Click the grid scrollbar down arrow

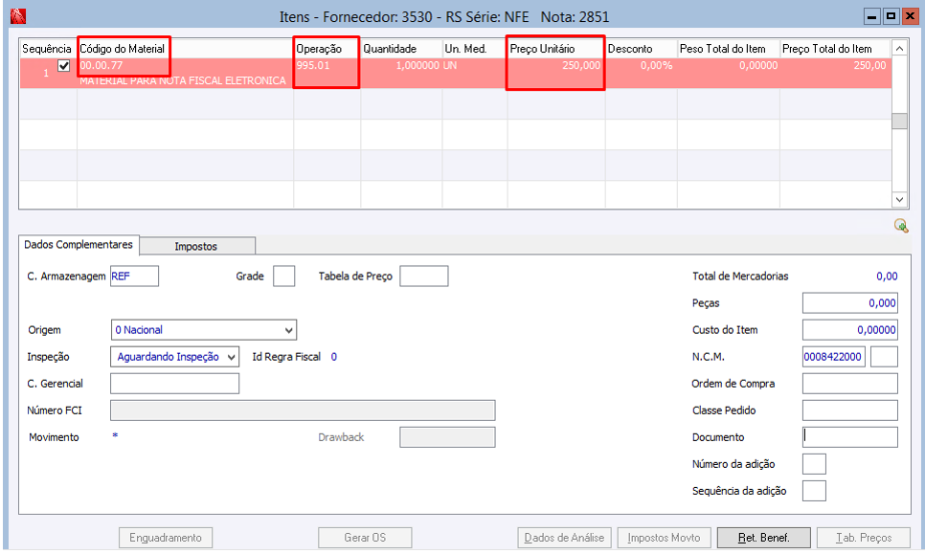pyautogui.click(x=899, y=200)
